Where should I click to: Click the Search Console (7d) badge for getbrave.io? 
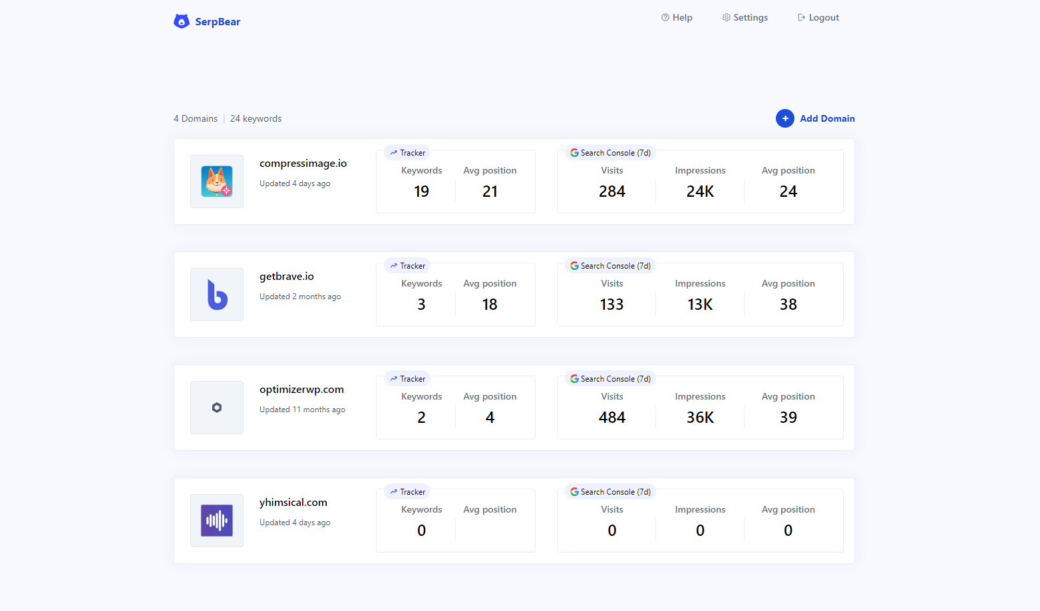(x=610, y=265)
